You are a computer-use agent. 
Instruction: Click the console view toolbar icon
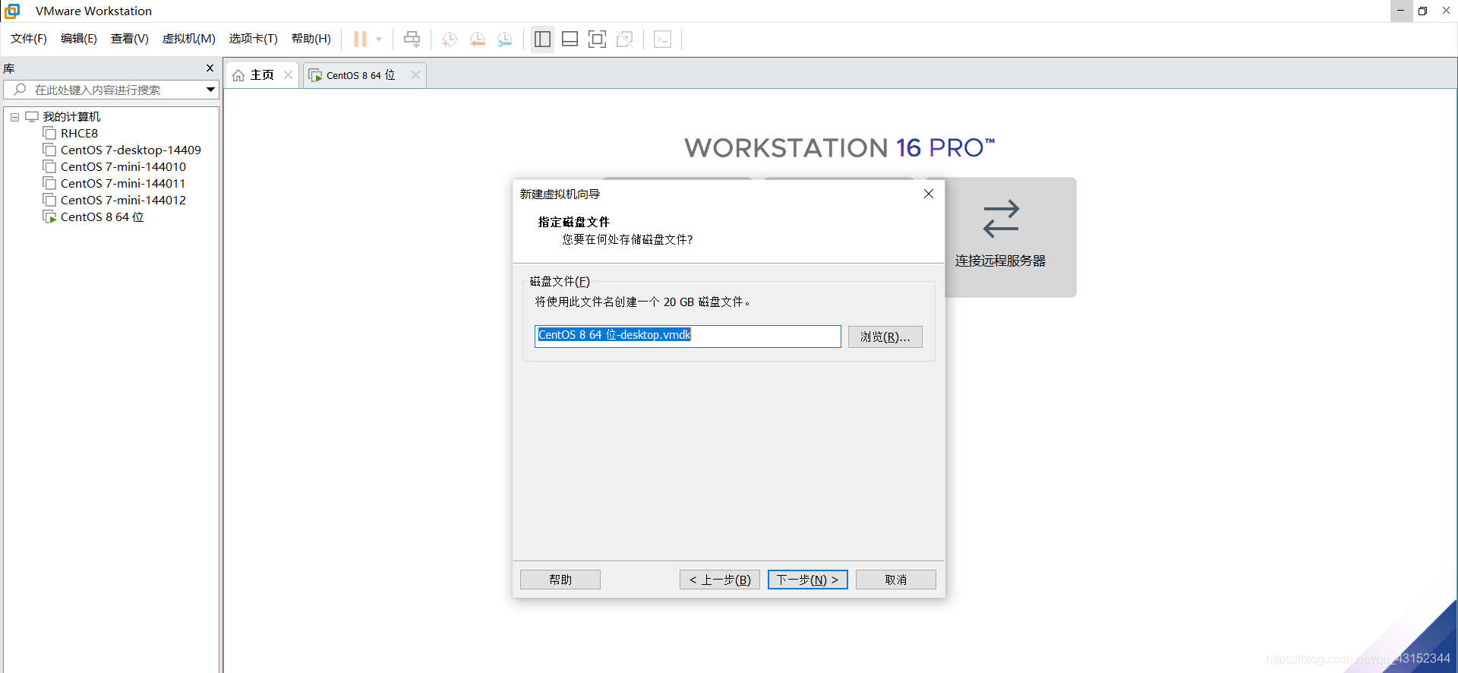tap(662, 39)
